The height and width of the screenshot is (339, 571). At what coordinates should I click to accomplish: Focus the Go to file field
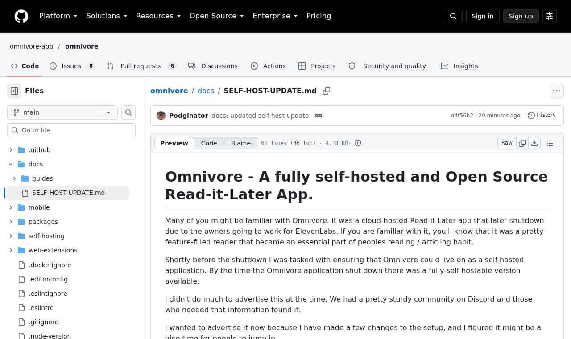pos(71,130)
